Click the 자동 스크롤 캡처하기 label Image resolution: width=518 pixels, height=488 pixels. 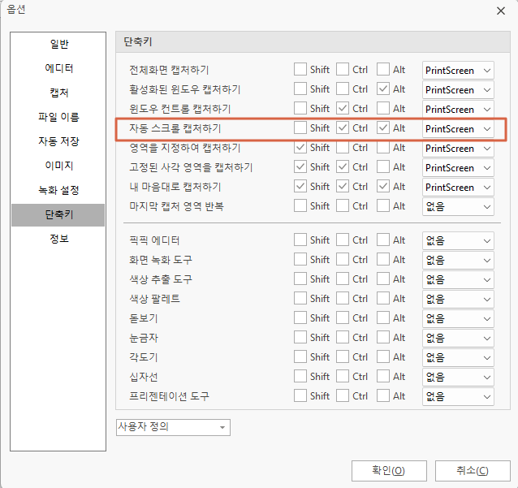[175, 128]
